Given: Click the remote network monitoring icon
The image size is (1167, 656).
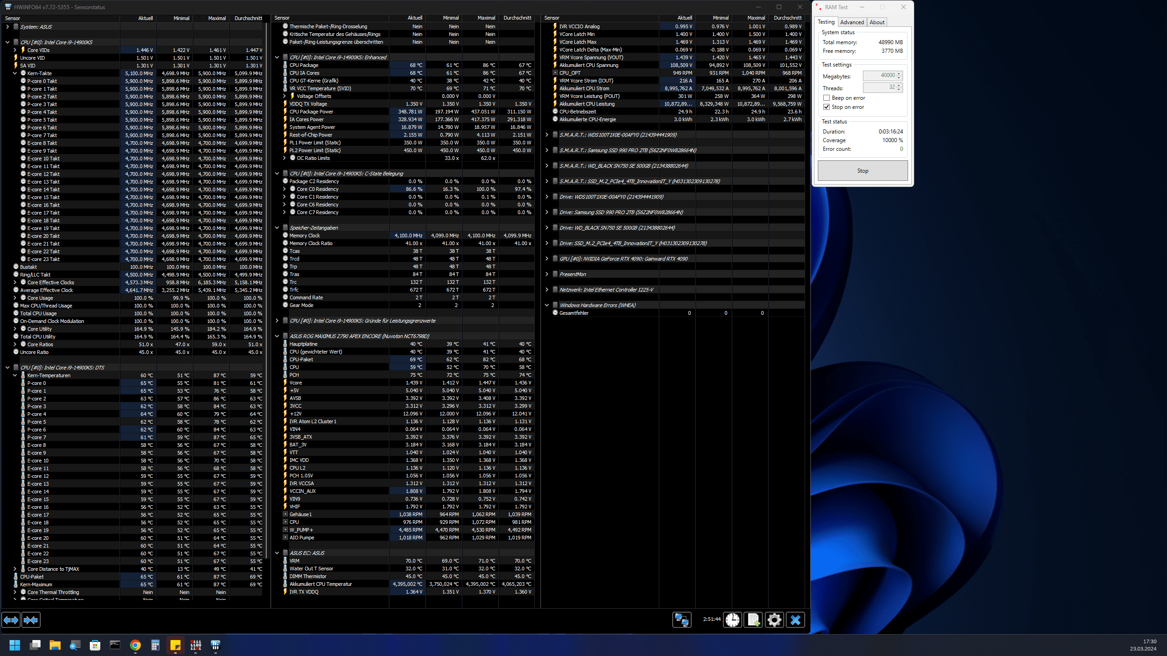Looking at the screenshot, I should coord(682,620).
